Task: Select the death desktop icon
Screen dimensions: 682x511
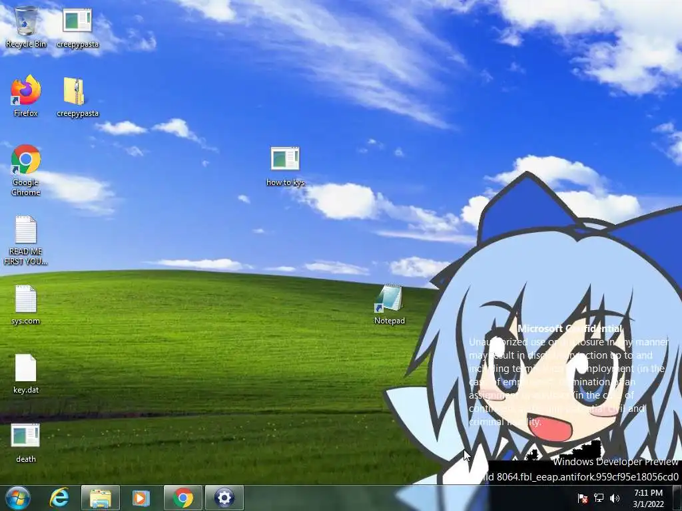Action: (x=26, y=442)
